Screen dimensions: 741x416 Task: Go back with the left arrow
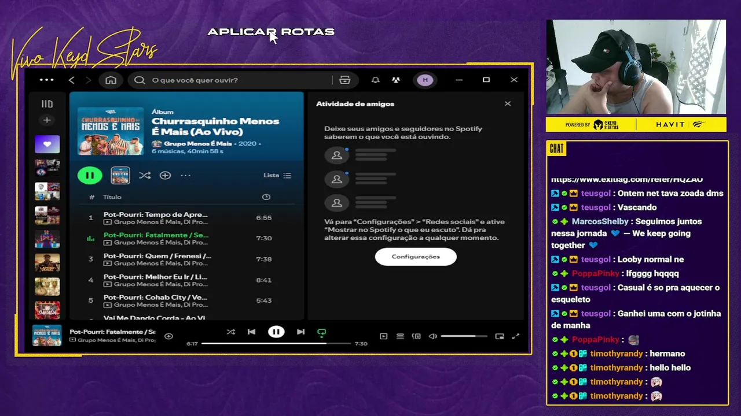(x=72, y=80)
